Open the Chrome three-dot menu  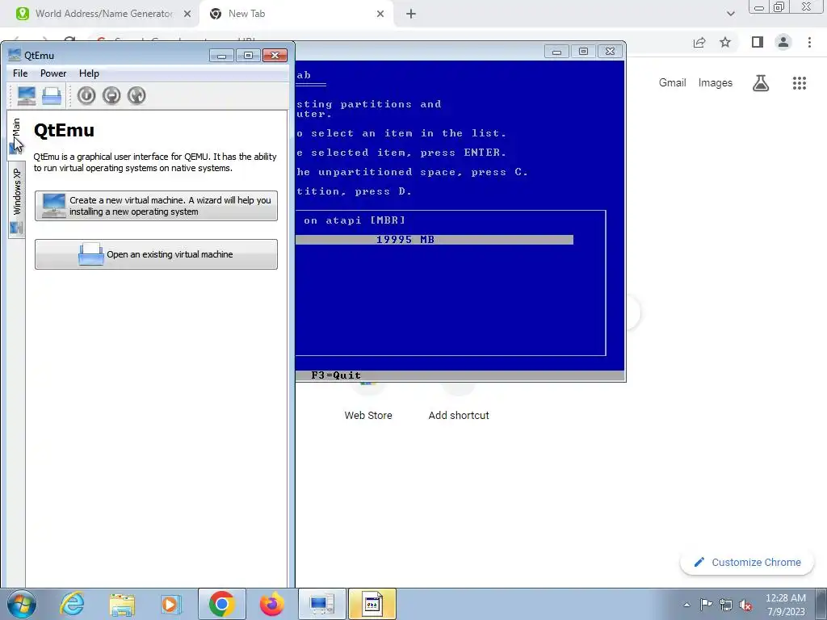[x=809, y=42]
